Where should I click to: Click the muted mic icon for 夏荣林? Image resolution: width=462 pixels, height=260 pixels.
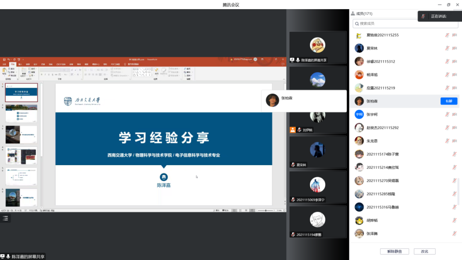click(447, 48)
